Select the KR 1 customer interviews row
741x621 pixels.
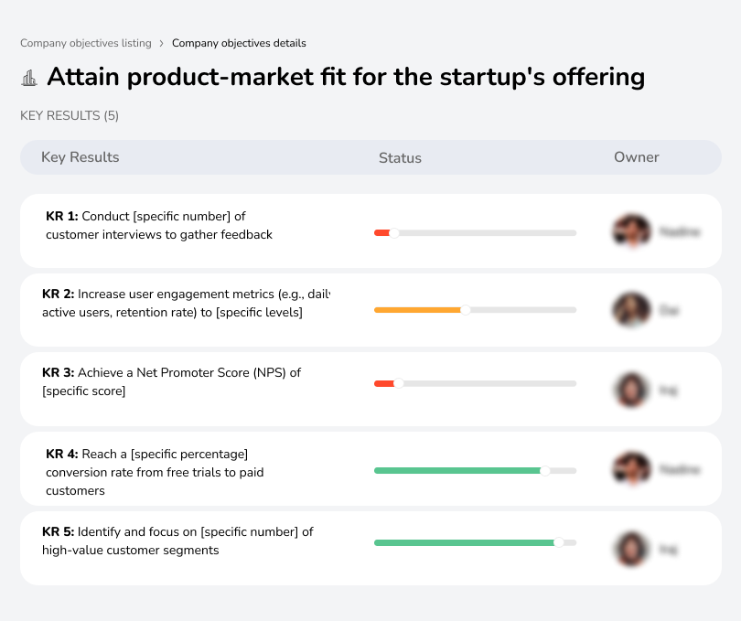click(229, 230)
